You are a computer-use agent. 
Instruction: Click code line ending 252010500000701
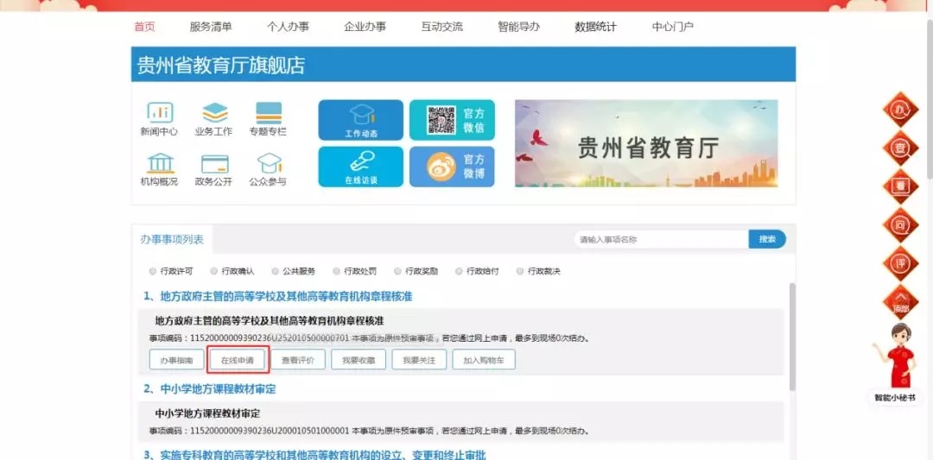[x=370, y=338]
